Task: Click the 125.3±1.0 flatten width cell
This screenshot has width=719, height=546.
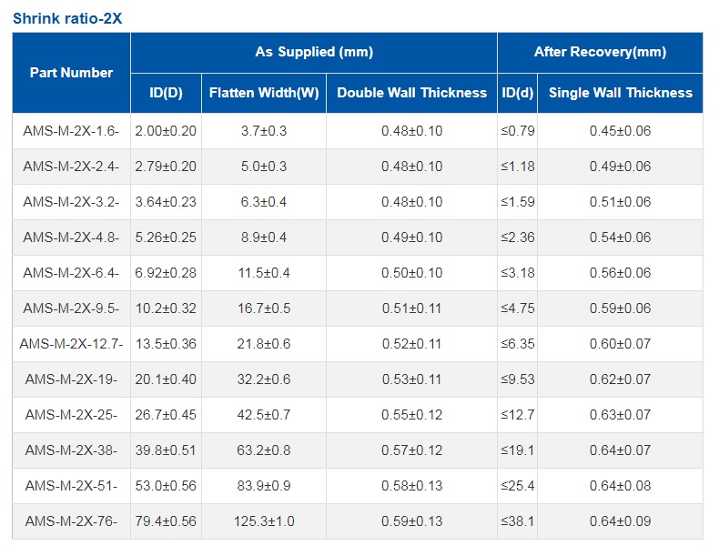Action: tap(264, 521)
